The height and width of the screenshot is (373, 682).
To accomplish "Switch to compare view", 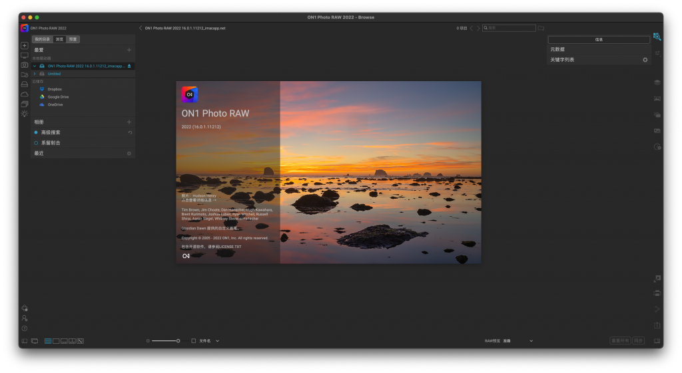I will point(72,341).
